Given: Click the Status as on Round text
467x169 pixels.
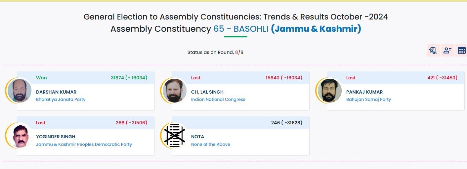Looking at the screenshot, I should point(210,52).
